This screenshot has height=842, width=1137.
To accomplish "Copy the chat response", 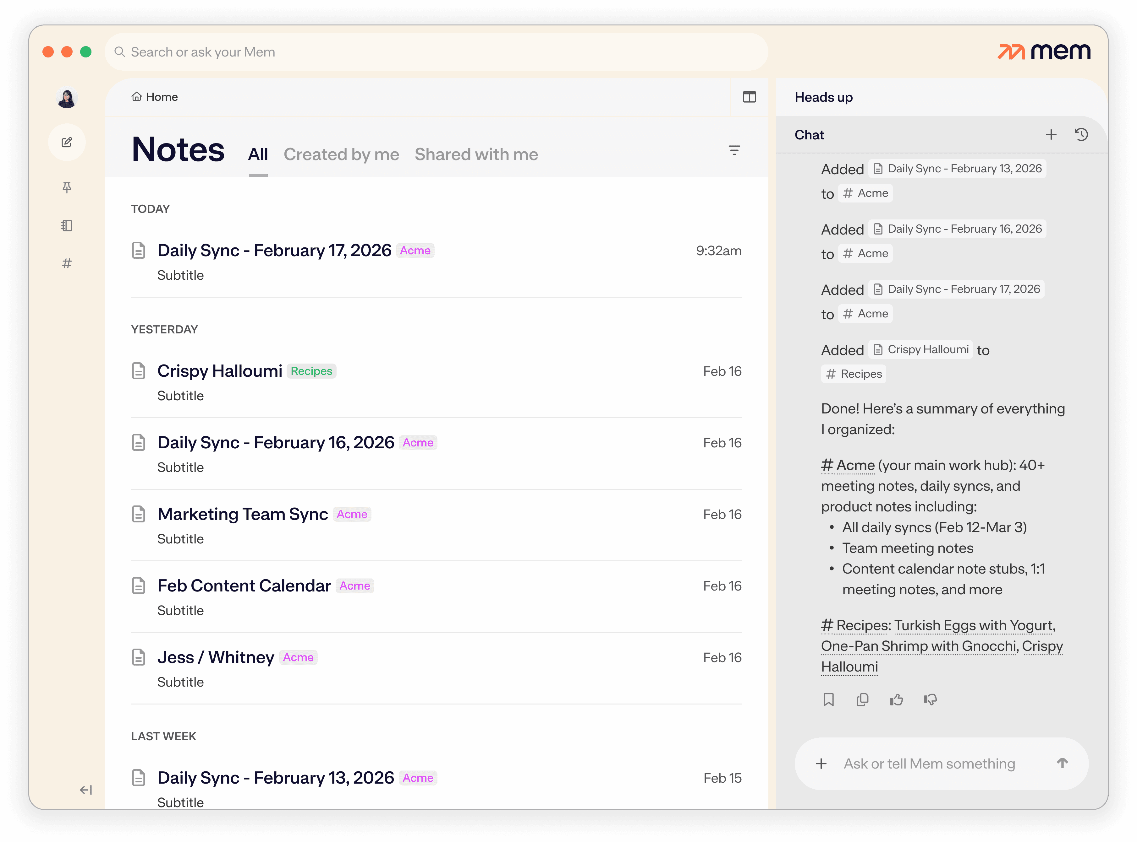I will [862, 699].
